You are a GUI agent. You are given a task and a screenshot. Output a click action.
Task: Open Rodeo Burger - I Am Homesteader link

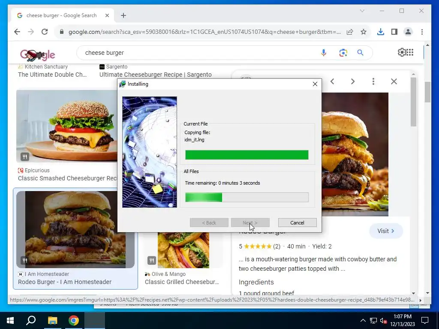[x=65, y=282]
